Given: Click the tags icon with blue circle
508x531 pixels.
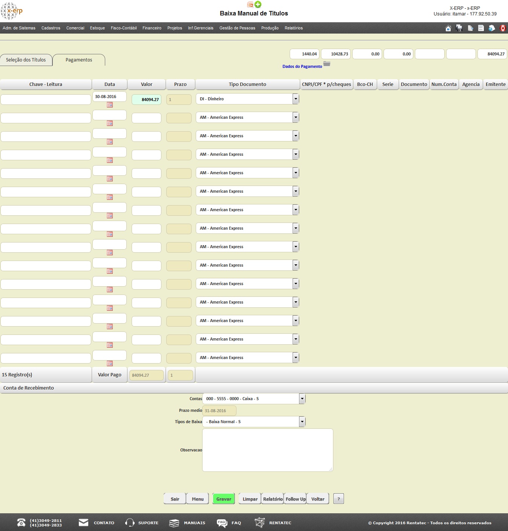Looking at the screenshot, I should (491, 28).
